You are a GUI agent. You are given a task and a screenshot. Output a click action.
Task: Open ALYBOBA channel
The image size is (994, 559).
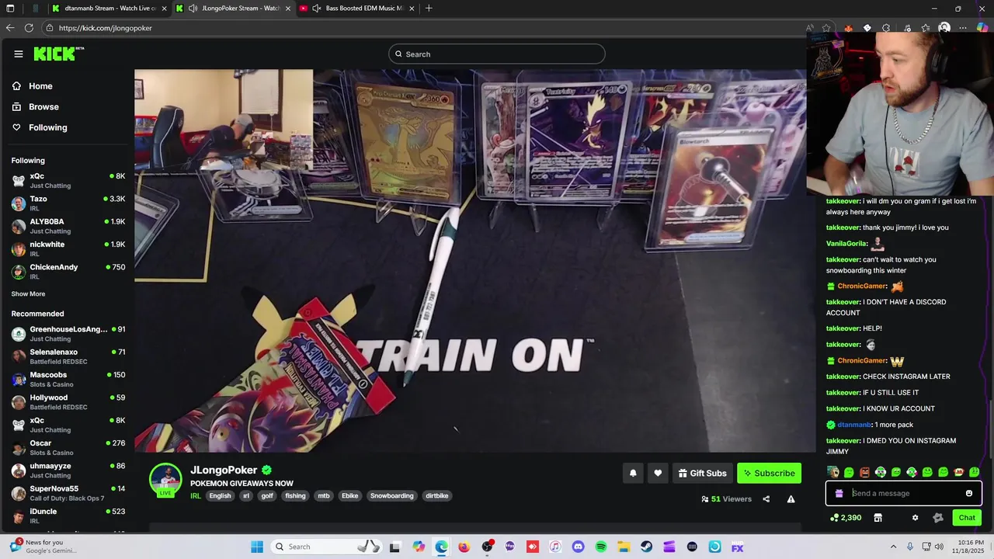tap(68, 226)
